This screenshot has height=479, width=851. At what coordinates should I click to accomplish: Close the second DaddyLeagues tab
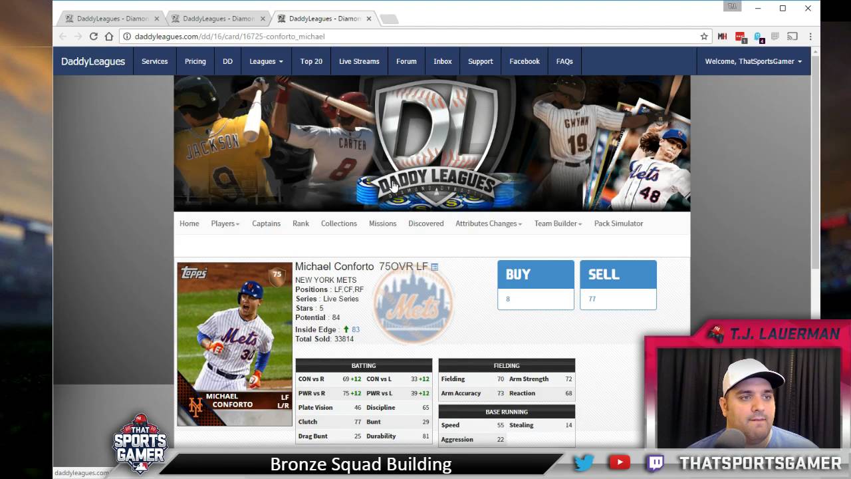click(x=263, y=19)
